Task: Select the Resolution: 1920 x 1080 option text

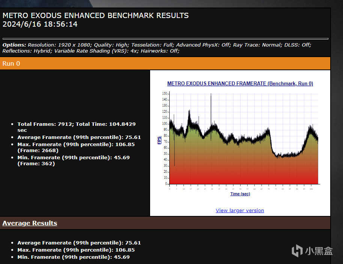Action: (x=60, y=45)
